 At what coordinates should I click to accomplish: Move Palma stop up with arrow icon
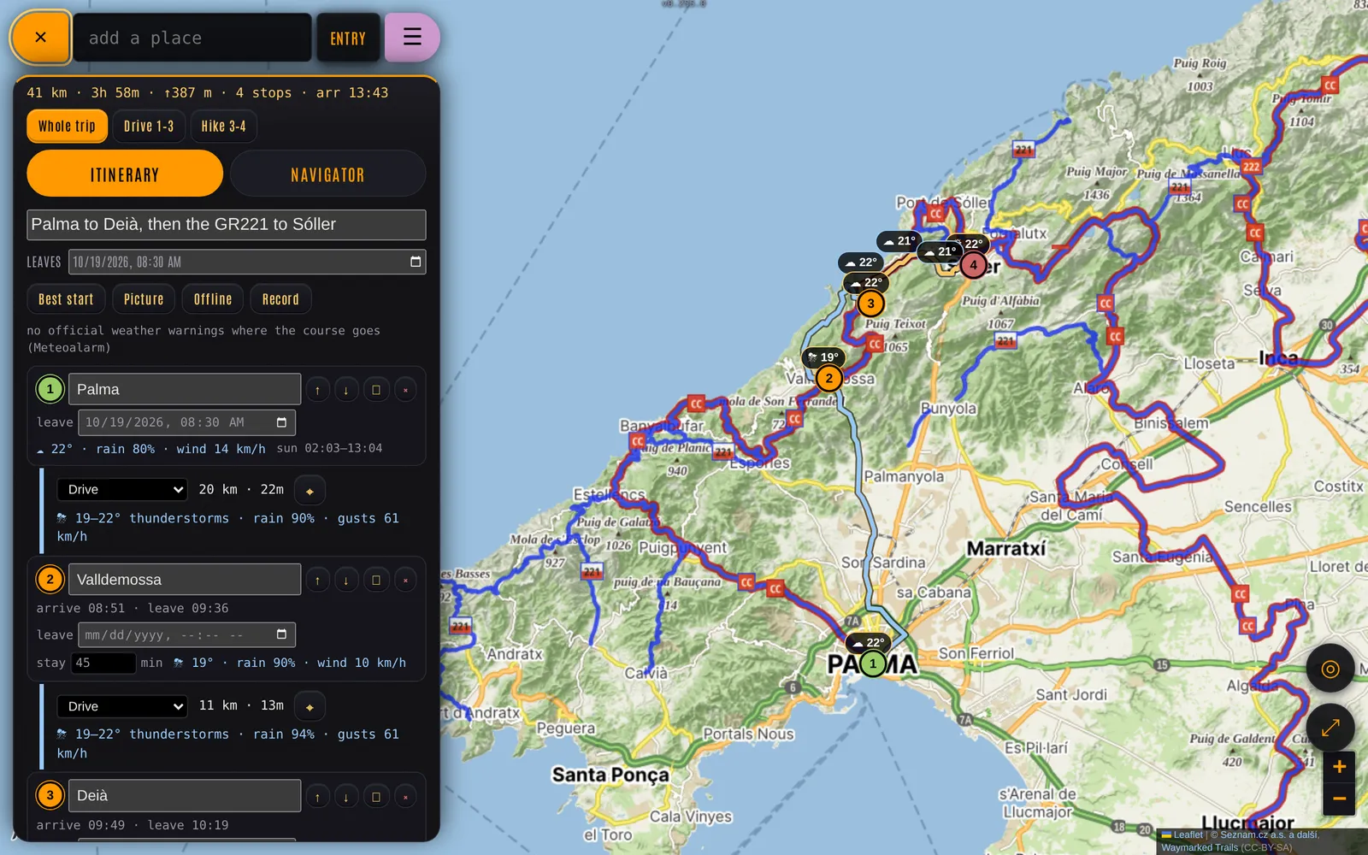[x=317, y=390]
